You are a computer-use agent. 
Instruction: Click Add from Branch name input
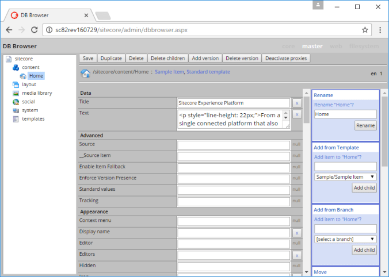(345, 229)
